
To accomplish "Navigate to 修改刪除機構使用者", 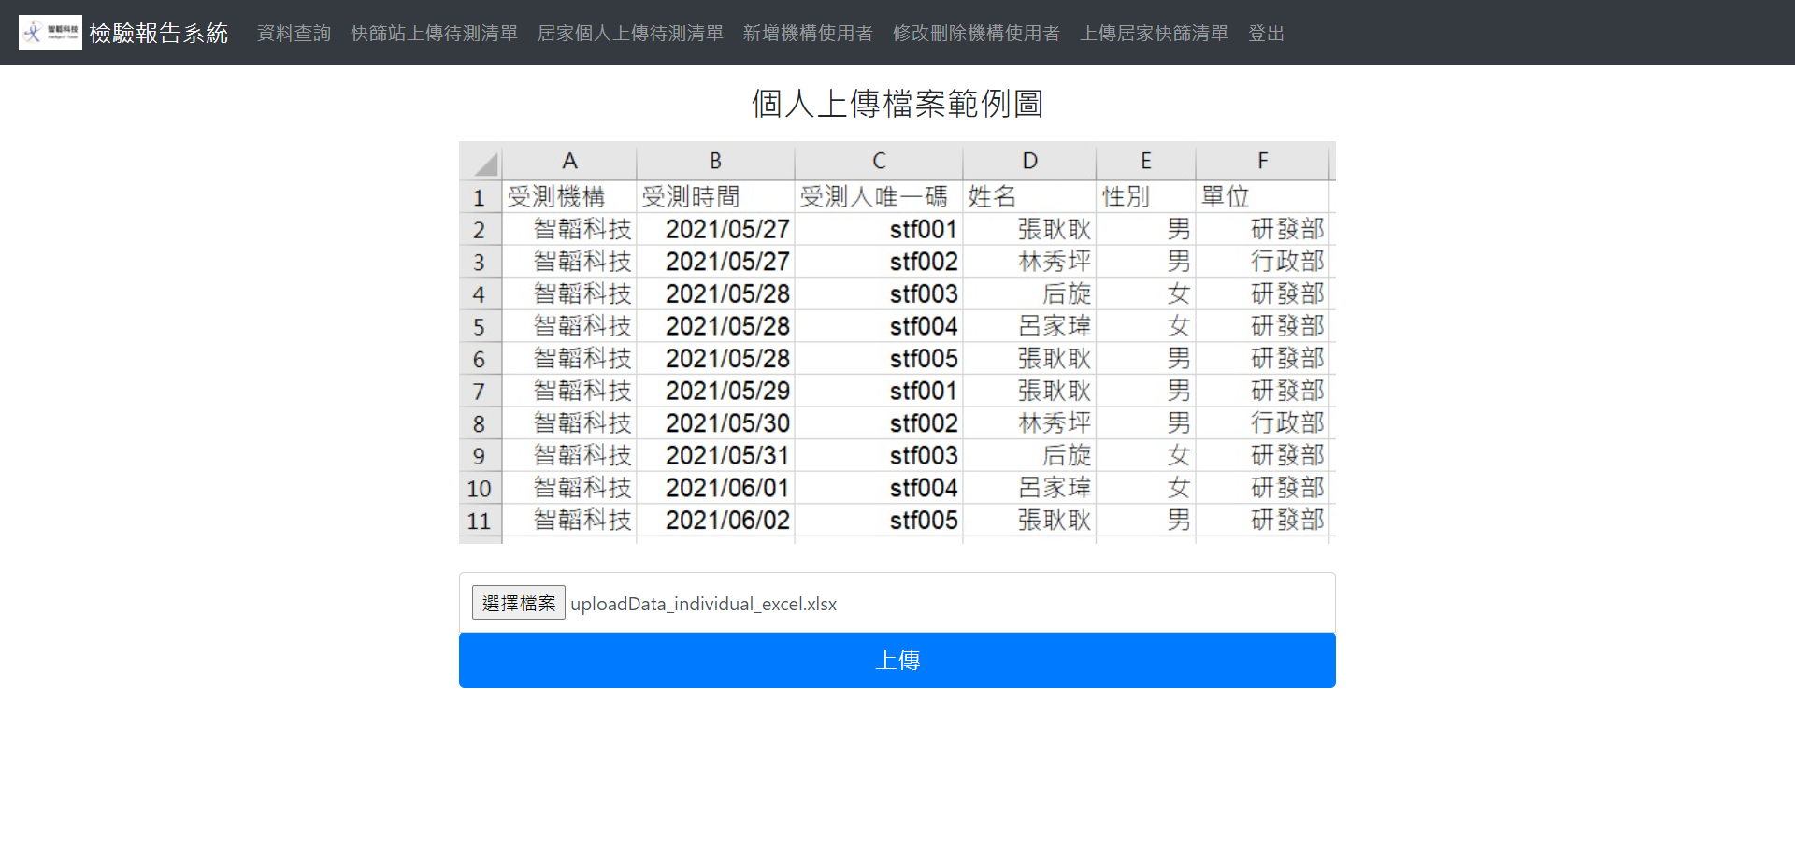I will 977,34.
